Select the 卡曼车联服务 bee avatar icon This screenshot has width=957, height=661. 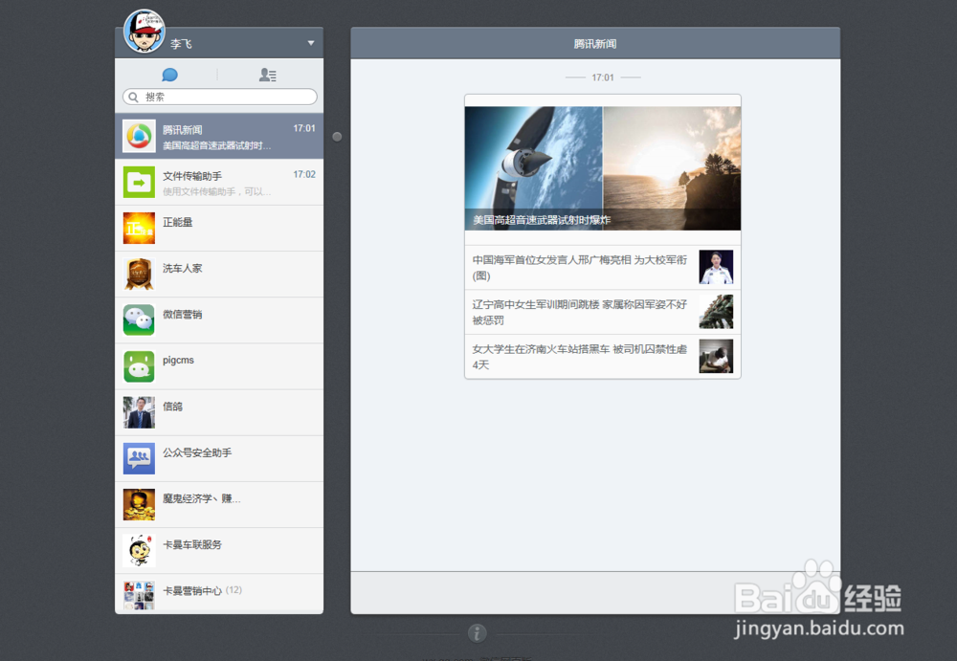139,550
